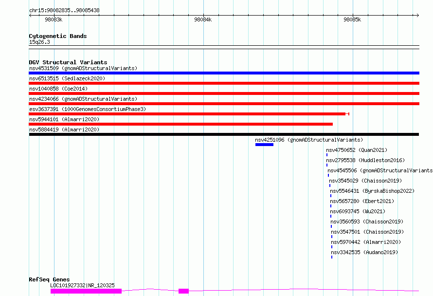Viewport: 433px width, 296px height.
Task: Open the nsv5884419 (Almarri2020) label
Action: click(x=64, y=129)
